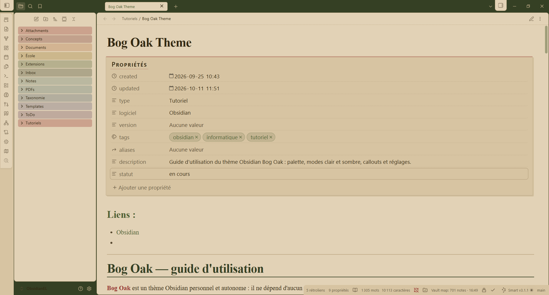This screenshot has width=549, height=295.
Task: Open a new tab with plus button
Action: tap(176, 7)
